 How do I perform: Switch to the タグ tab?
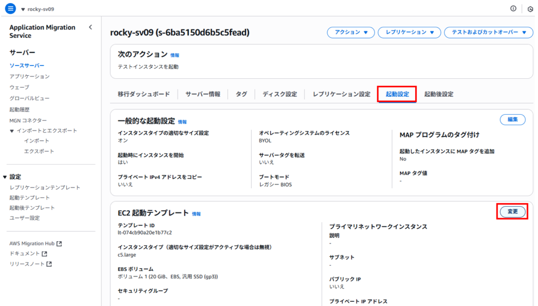[241, 94]
